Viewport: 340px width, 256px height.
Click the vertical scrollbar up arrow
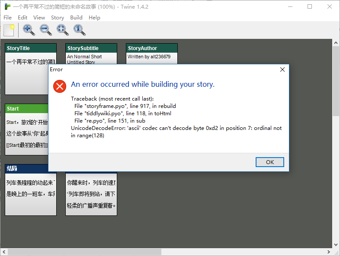[336, 43]
